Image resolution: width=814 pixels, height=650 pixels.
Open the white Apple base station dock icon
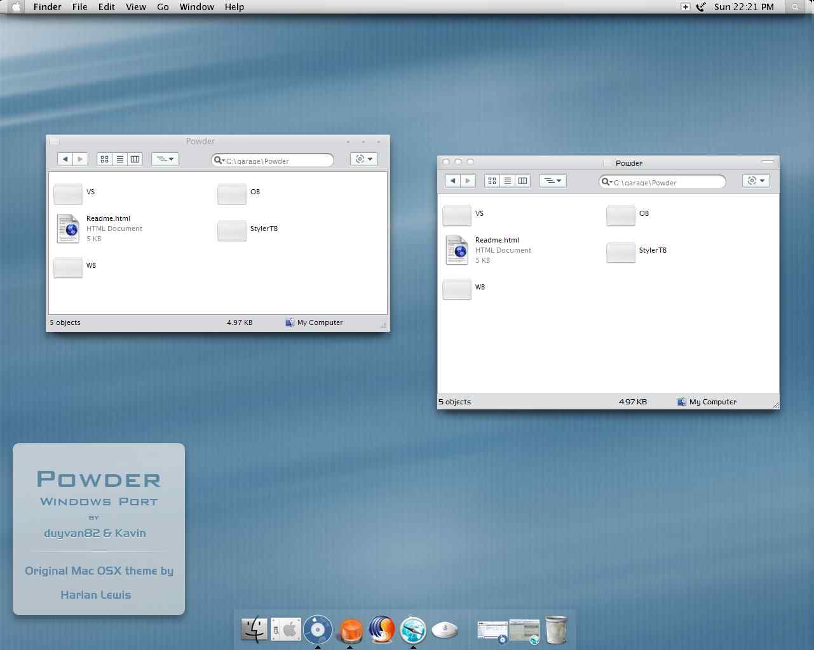click(445, 630)
